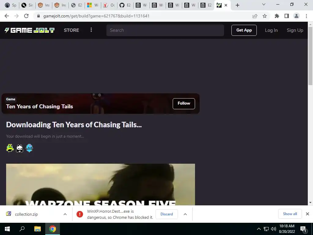The width and height of the screenshot is (313, 235).
Task: Switch to the 'Sir' tab
Action: point(27,5)
